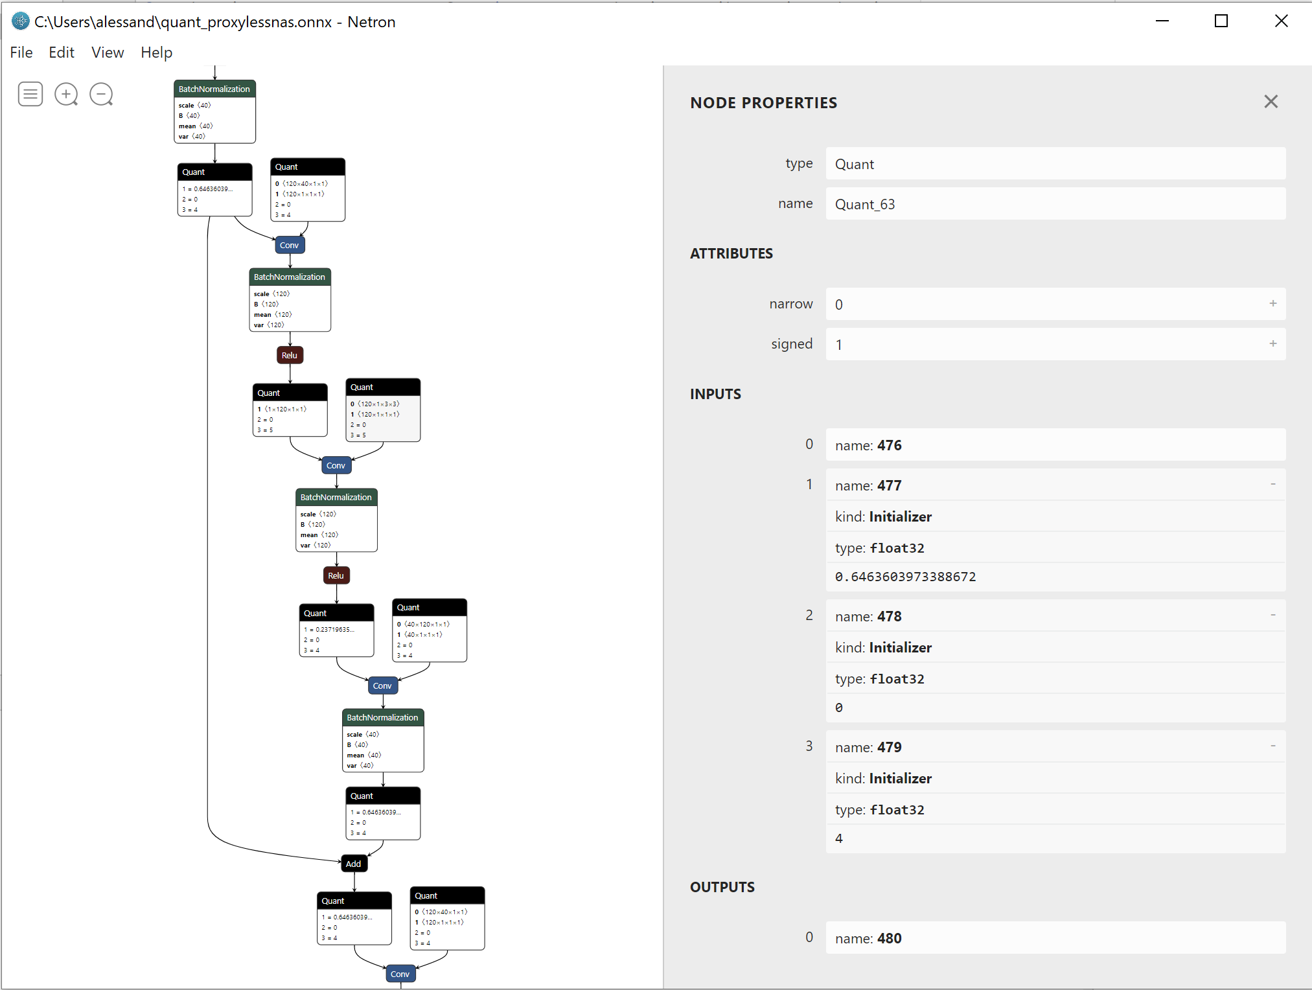Open the File menu
1312x990 pixels.
21,52
